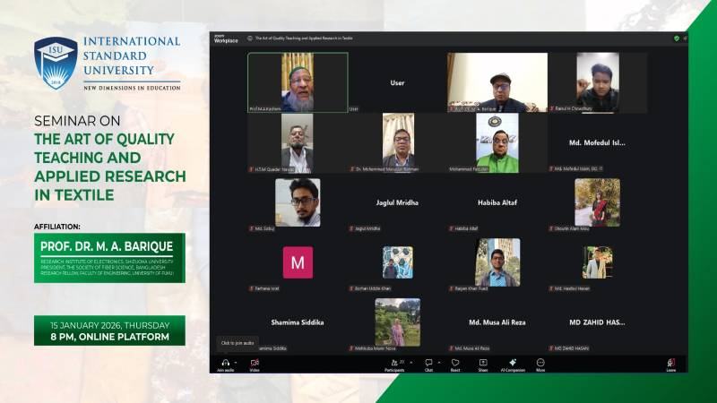Expand the arrow next to Chat

click(439, 363)
